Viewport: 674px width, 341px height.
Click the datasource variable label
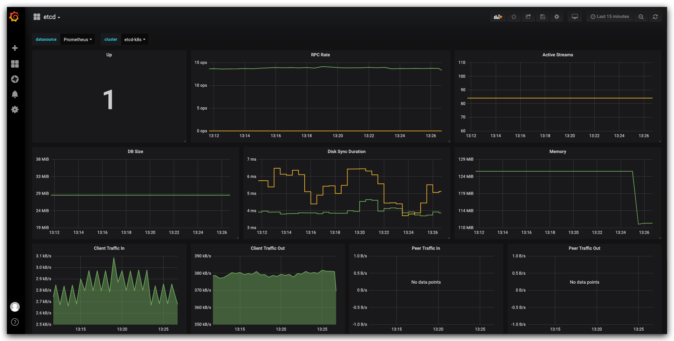46,39
